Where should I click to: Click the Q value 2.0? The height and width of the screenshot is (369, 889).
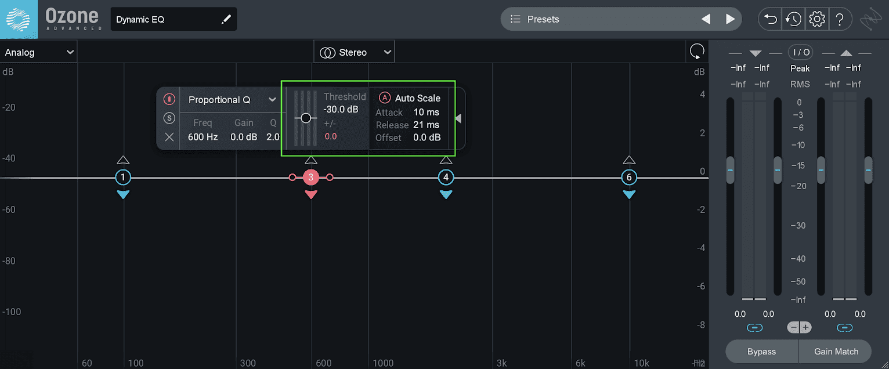(x=273, y=138)
